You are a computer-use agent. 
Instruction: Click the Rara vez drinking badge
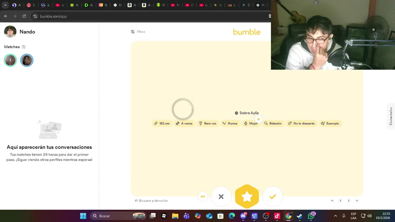[x=208, y=123]
